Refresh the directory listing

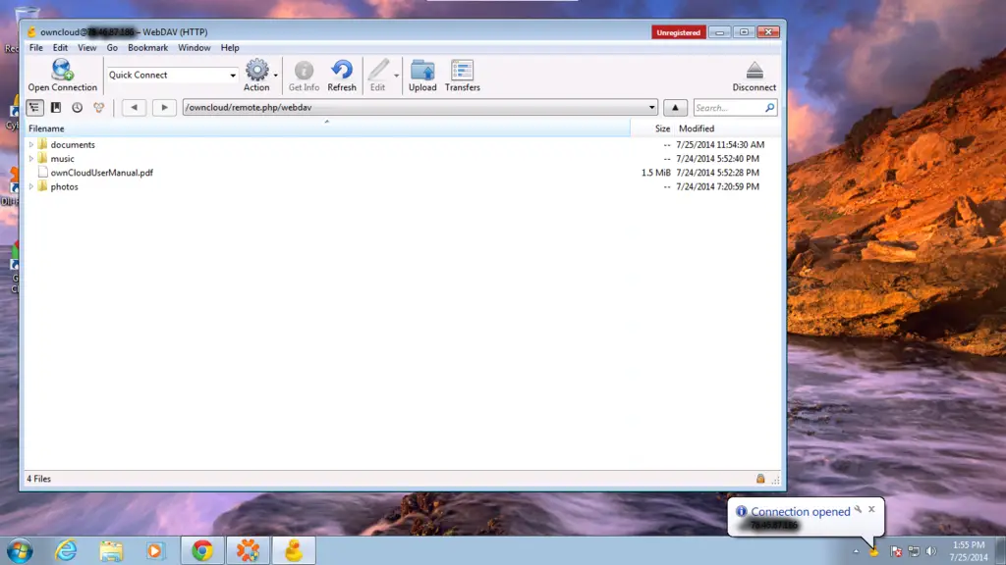(x=341, y=76)
